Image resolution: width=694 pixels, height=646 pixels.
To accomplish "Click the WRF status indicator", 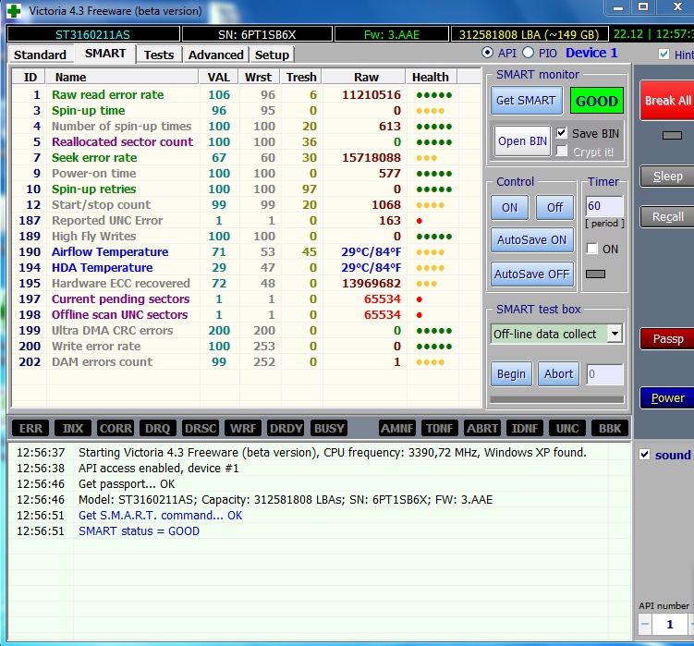I will (x=243, y=428).
